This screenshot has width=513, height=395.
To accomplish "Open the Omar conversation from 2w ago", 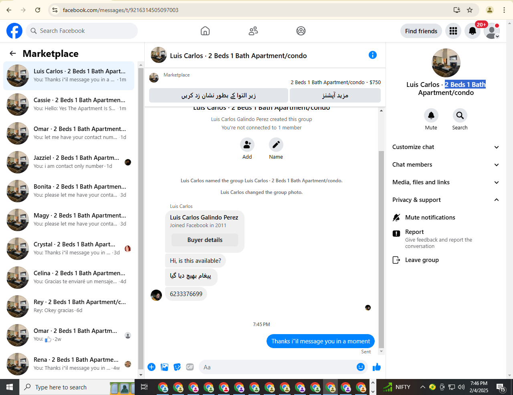I will pyautogui.click(x=69, y=335).
